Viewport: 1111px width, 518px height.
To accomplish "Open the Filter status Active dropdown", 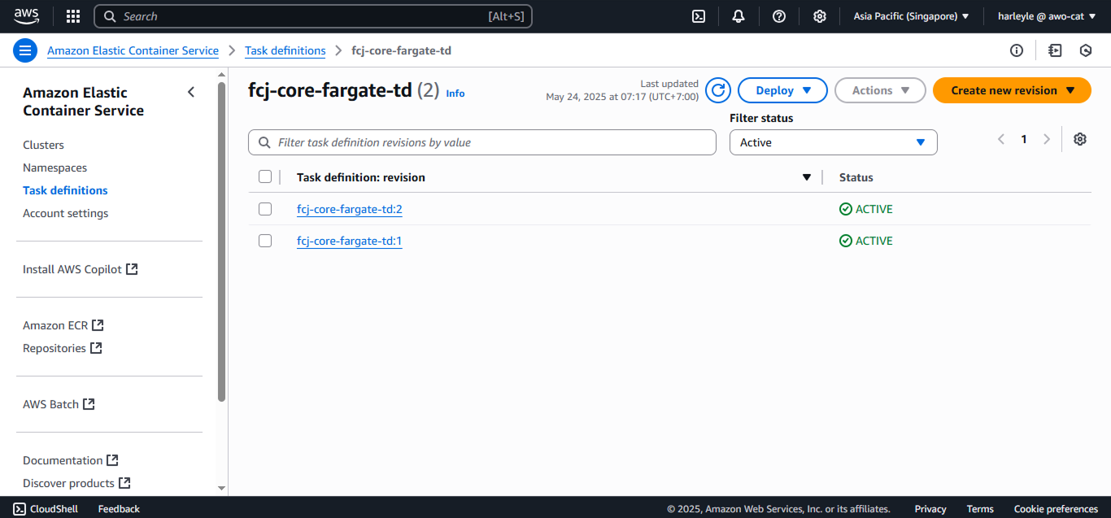I will pos(834,142).
